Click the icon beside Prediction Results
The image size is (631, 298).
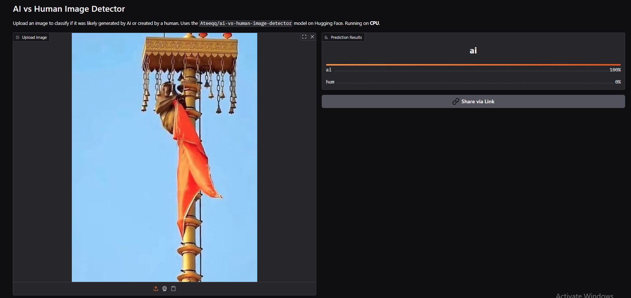326,37
